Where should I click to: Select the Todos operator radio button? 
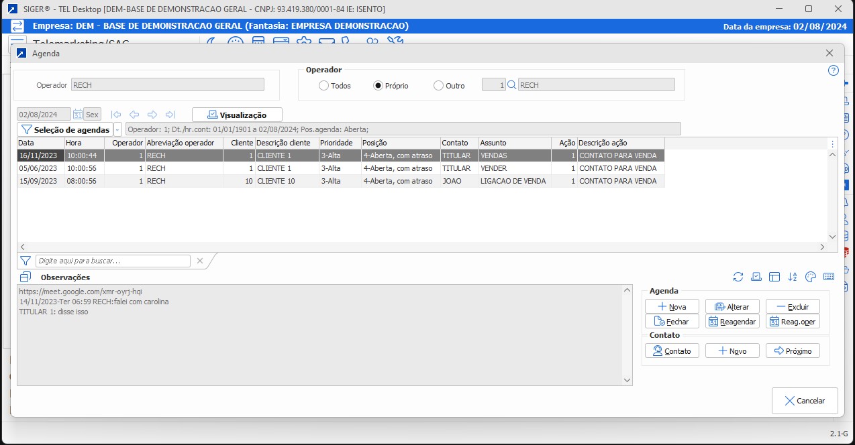click(x=323, y=86)
